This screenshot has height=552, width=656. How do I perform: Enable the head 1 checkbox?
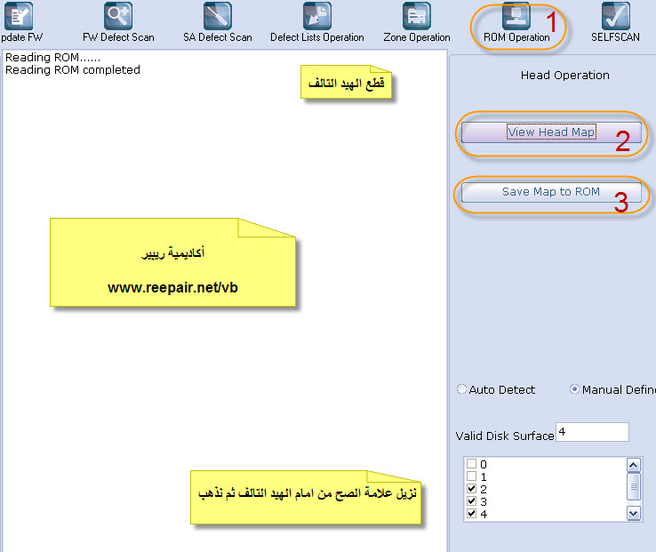(x=471, y=477)
